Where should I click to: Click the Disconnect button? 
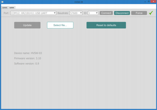122,13
